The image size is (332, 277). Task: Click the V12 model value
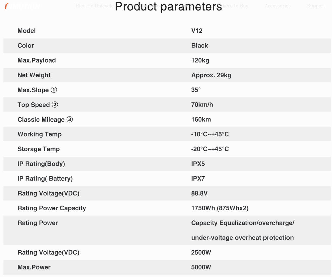[197, 31]
